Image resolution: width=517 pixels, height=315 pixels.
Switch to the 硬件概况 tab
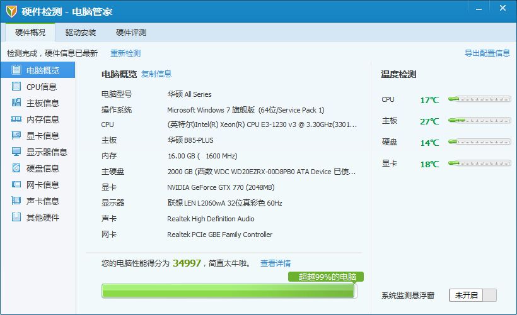point(30,32)
